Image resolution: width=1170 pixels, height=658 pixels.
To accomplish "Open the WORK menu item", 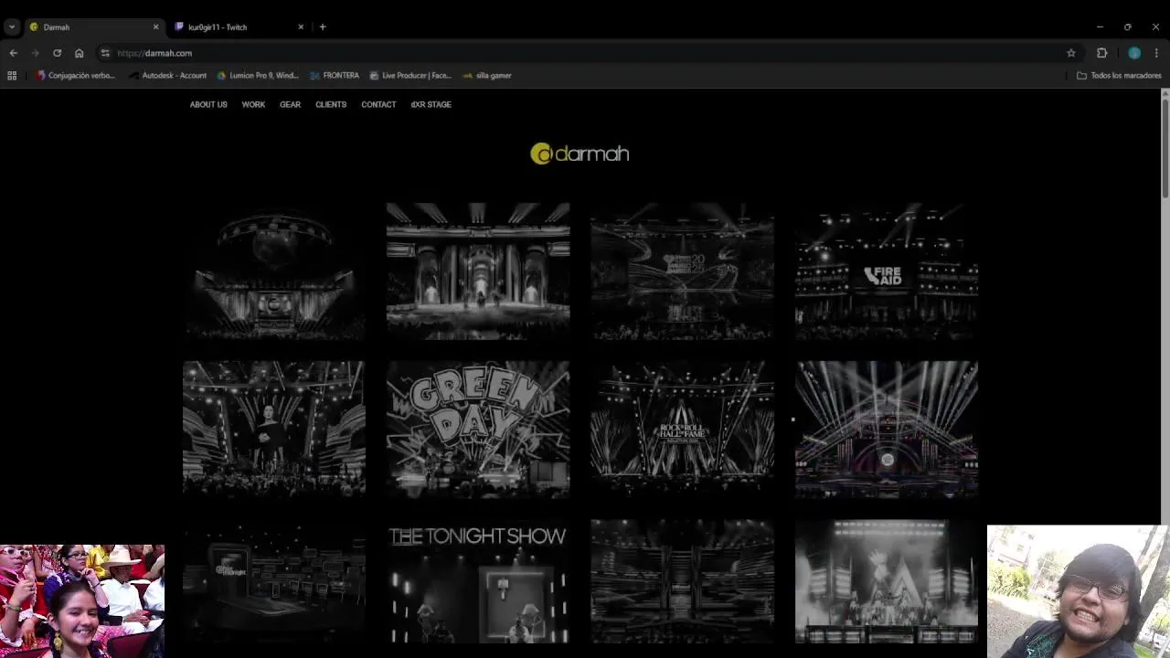I will [253, 104].
